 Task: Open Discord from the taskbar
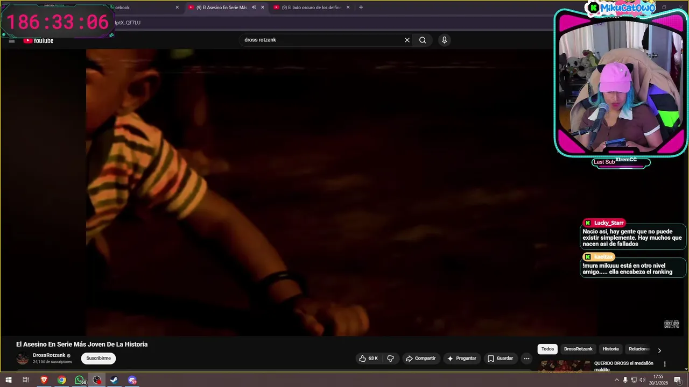coord(132,380)
